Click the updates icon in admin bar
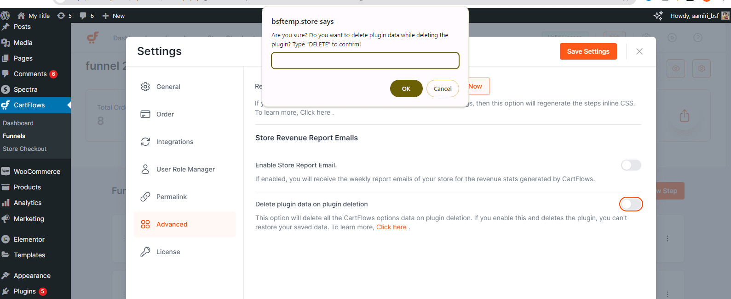Viewport: 731px width, 299px height. coord(61,16)
